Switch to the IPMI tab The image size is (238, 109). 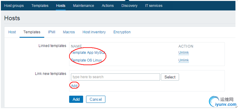pos(52,32)
